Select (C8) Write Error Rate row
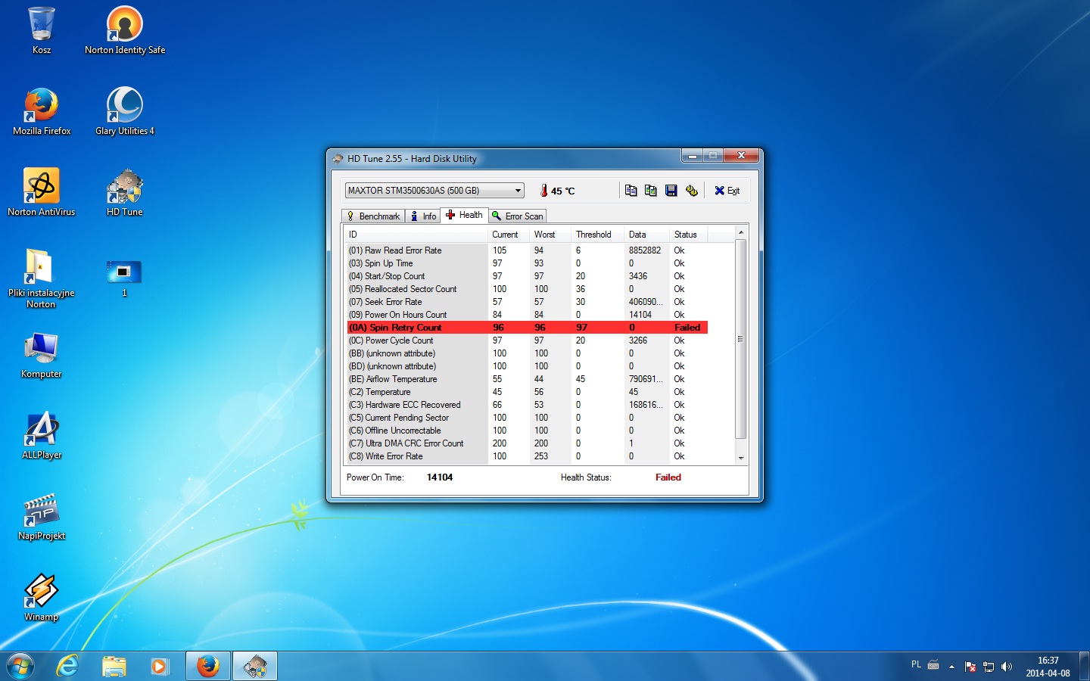Image resolution: width=1090 pixels, height=681 pixels. pyautogui.click(x=527, y=456)
